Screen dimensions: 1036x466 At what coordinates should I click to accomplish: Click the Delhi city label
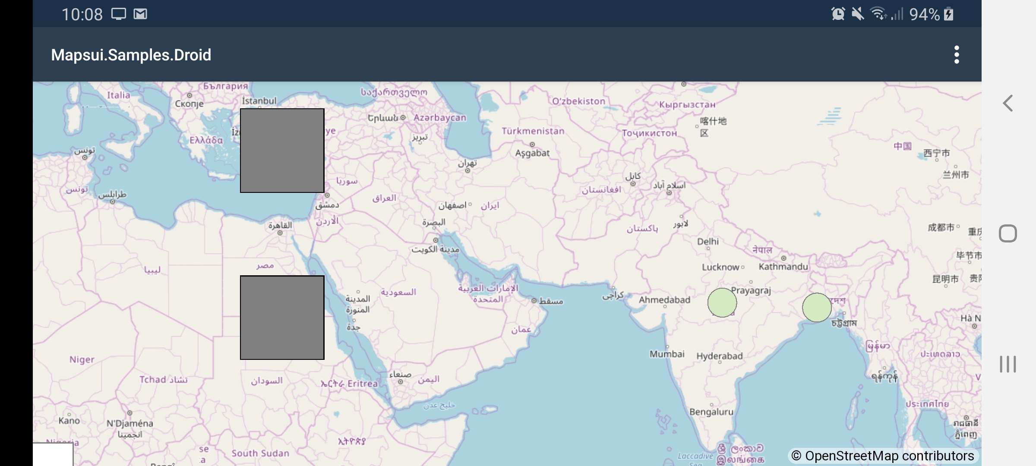[x=708, y=242]
